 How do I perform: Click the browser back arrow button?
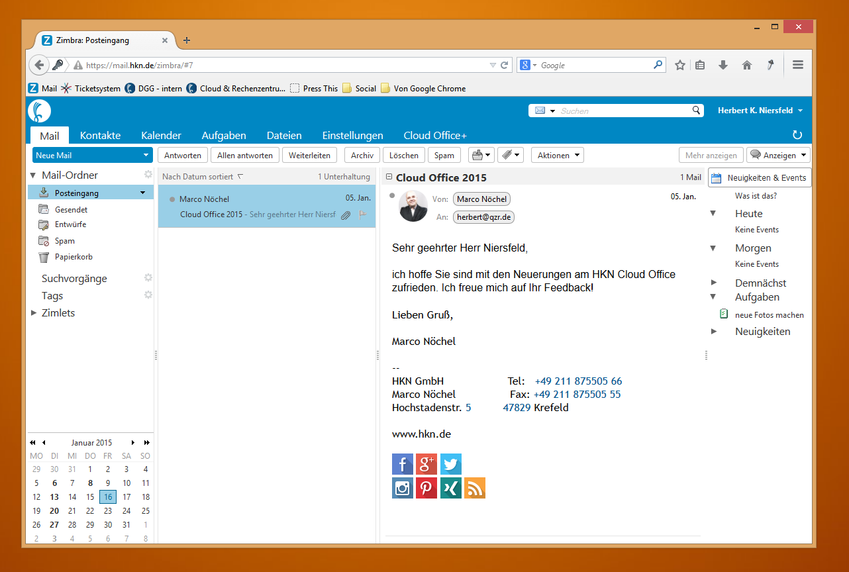[x=39, y=65]
